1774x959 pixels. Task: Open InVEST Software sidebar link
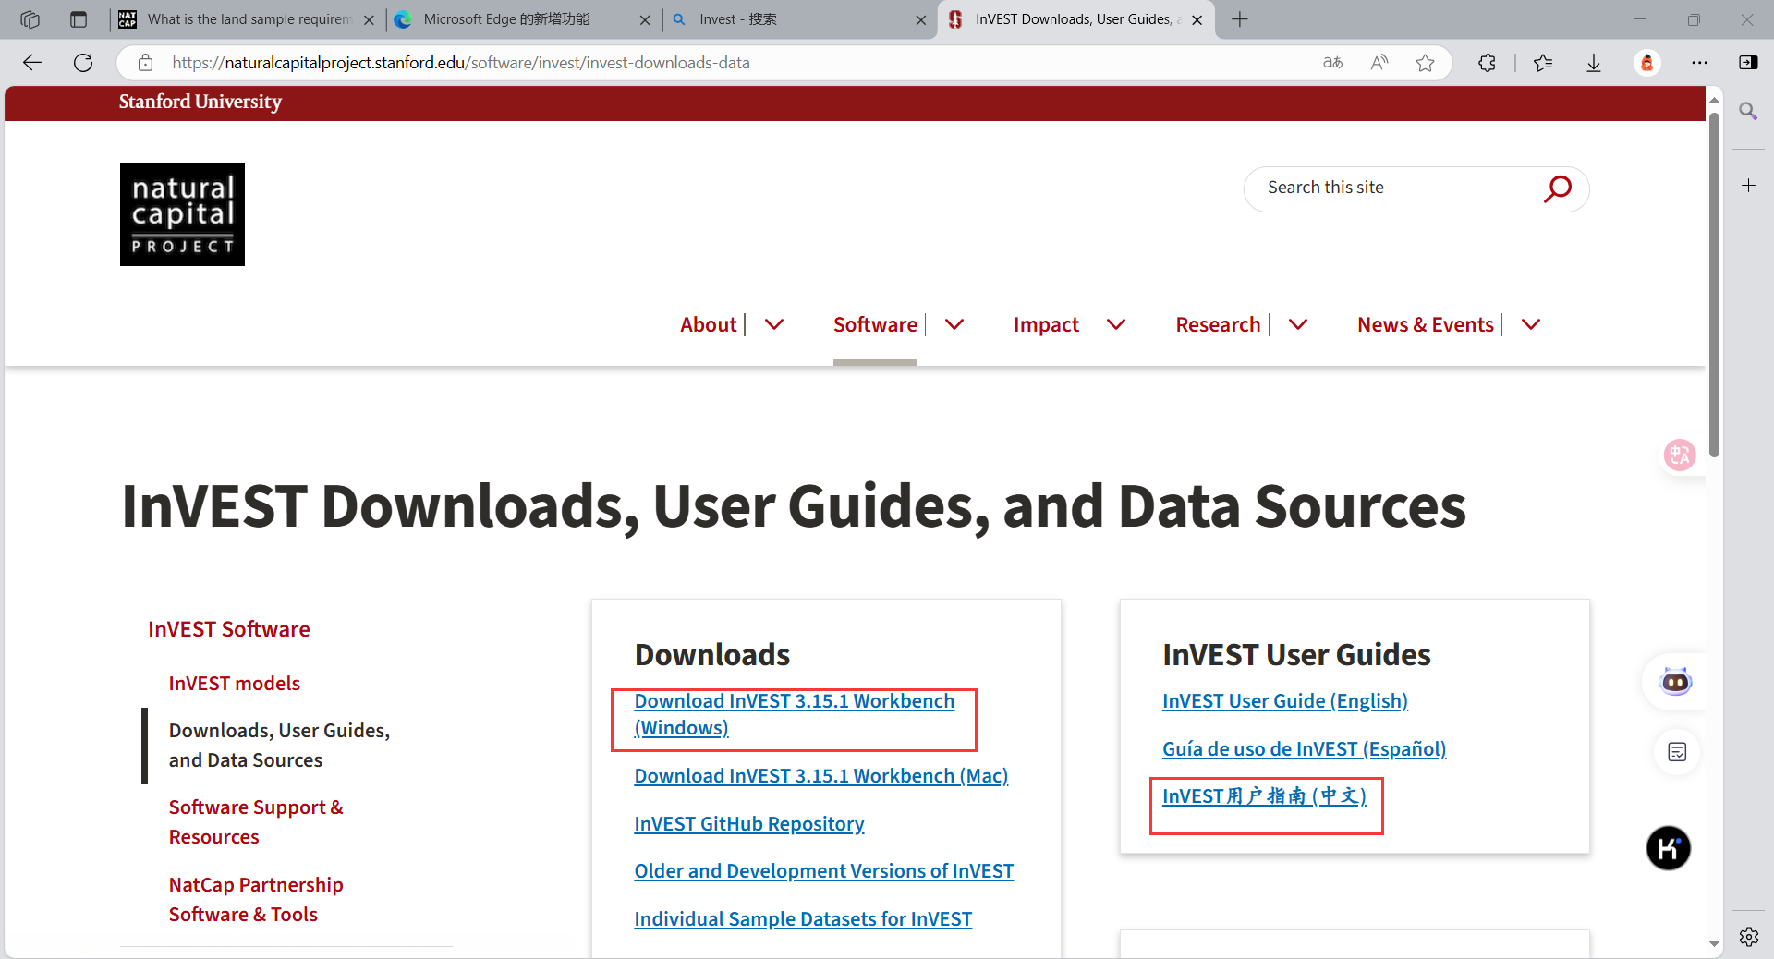tap(229, 629)
